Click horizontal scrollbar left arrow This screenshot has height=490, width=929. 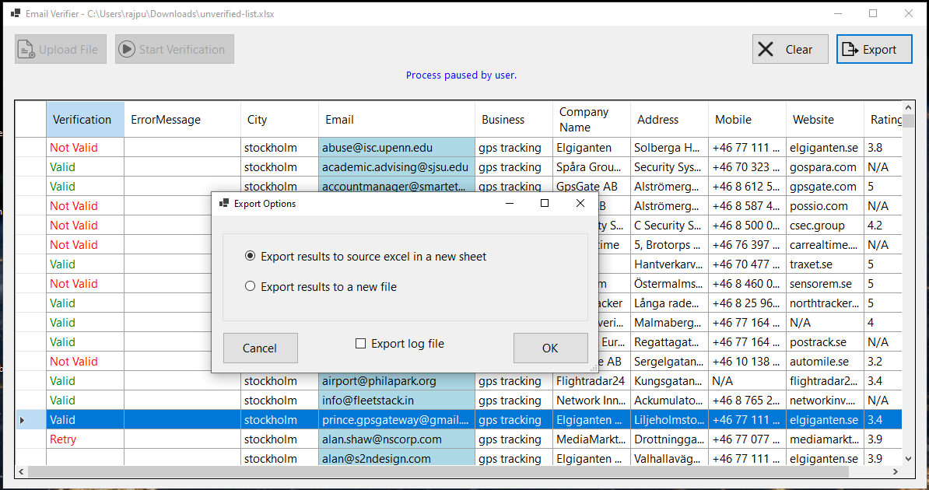click(x=21, y=471)
